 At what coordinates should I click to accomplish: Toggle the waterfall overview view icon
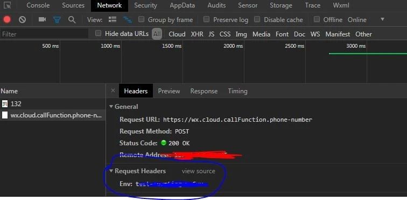coord(128,20)
